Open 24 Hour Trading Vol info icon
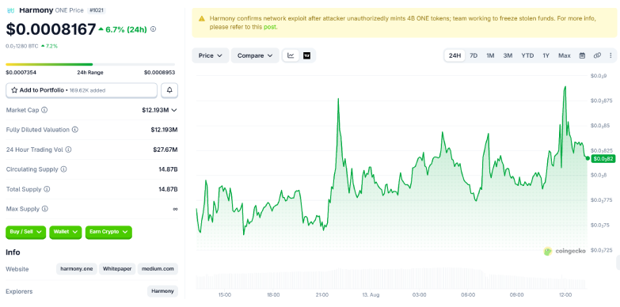620x307 pixels. (68, 150)
